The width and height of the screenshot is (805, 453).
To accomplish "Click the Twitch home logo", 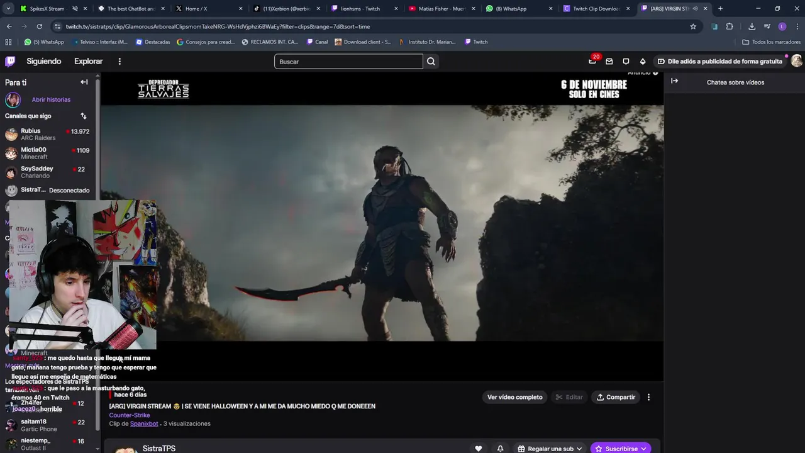I will point(10,61).
